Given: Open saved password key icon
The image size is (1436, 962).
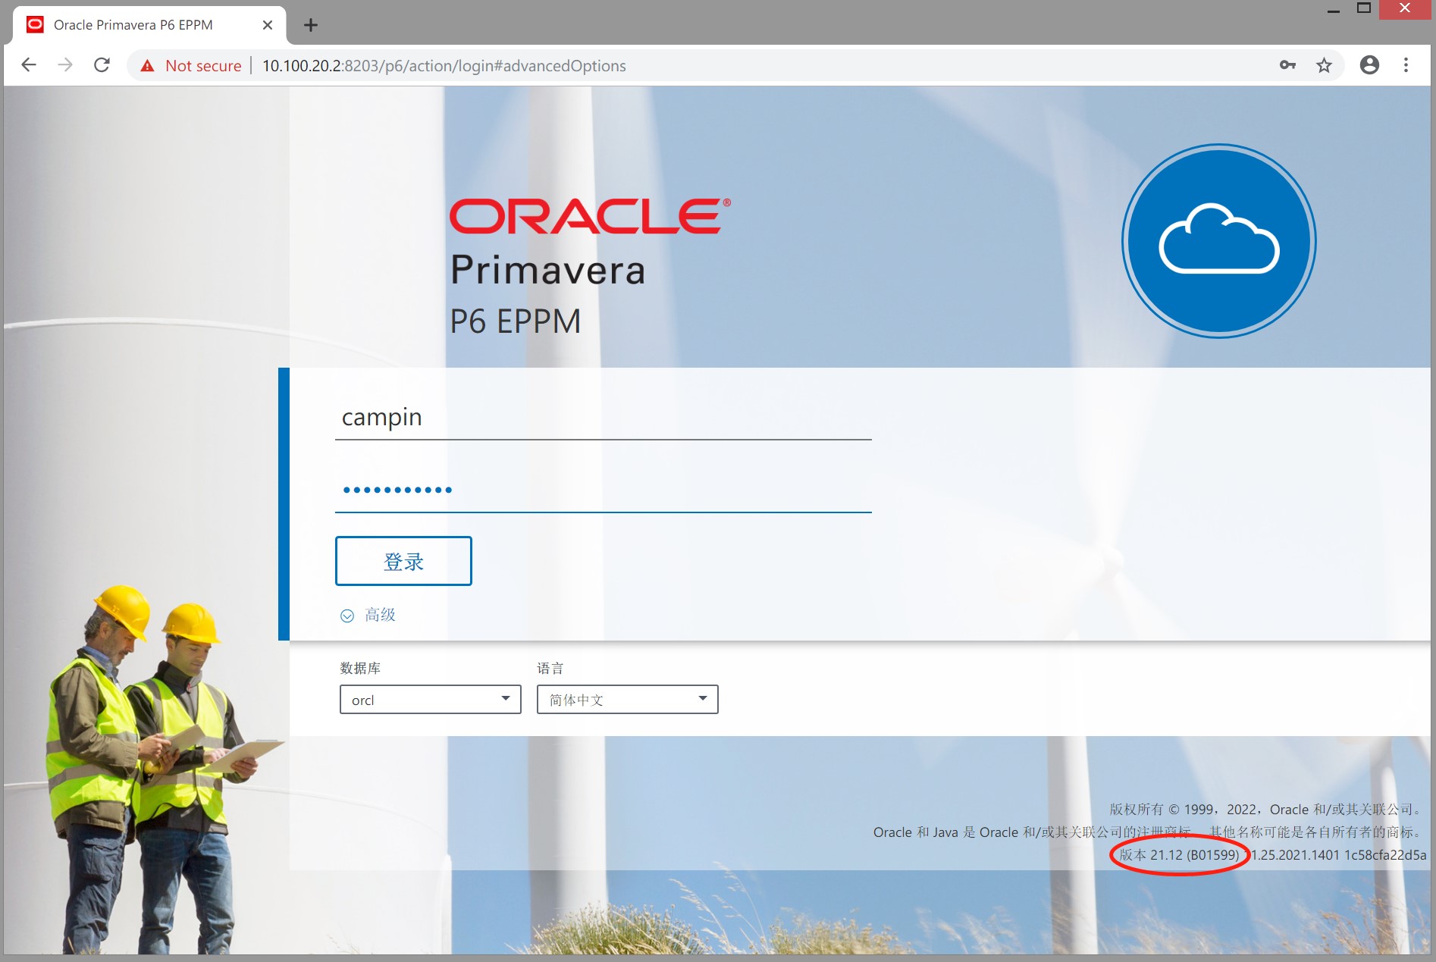Looking at the screenshot, I should pos(1287,65).
